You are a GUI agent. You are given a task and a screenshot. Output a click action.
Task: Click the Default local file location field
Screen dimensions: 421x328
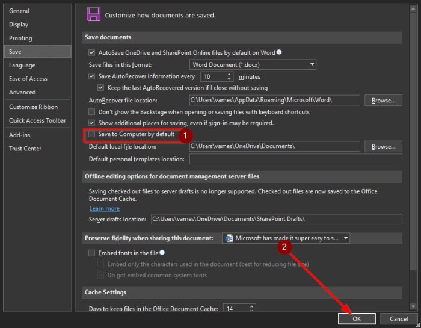click(x=275, y=146)
